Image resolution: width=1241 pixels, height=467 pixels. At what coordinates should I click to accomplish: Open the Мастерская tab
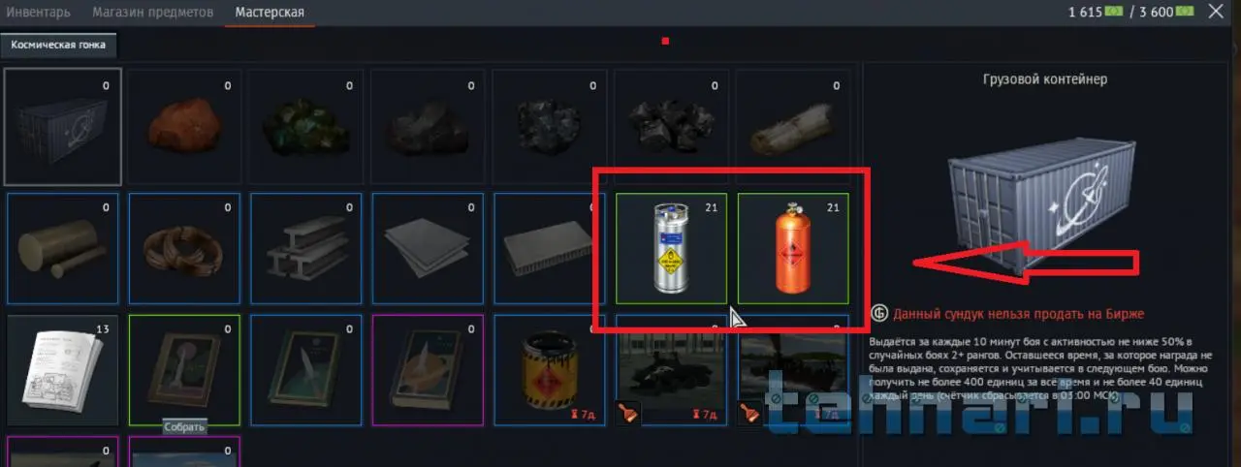pyautogui.click(x=270, y=13)
